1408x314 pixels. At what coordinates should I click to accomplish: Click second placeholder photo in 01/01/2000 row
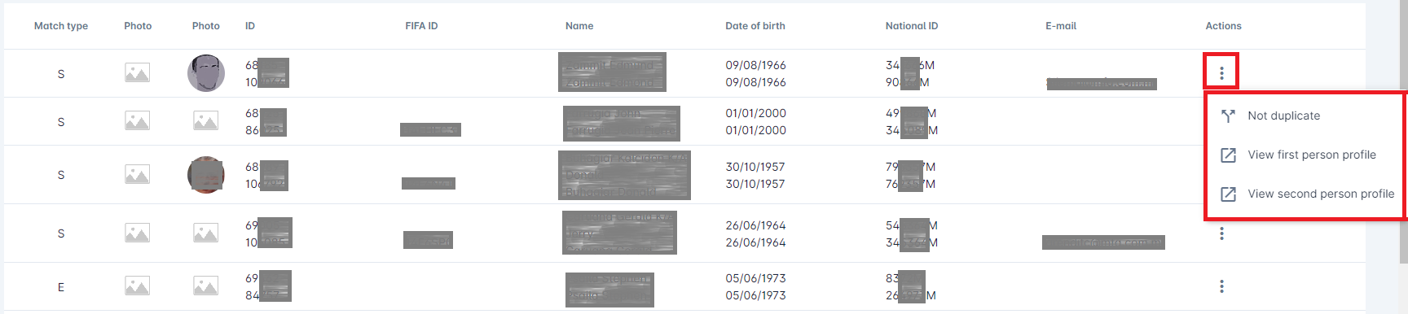[205, 121]
